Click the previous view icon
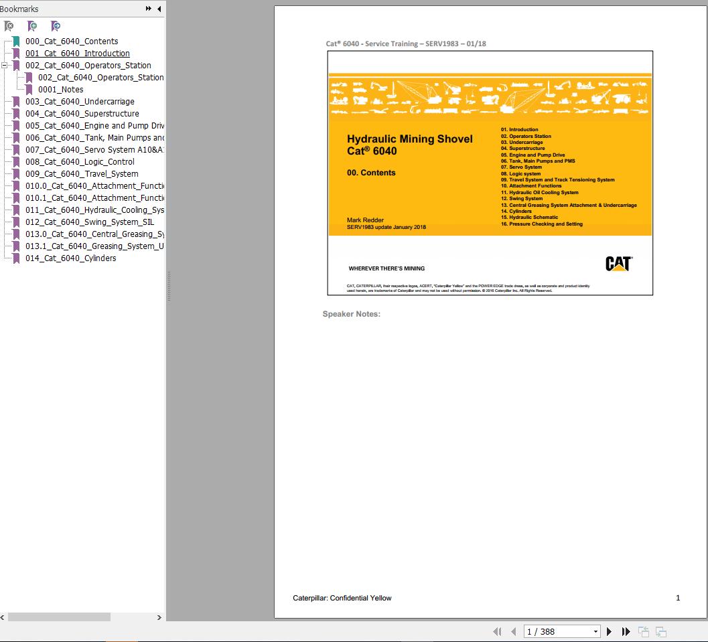Viewport: 708px width, 642px height. coord(644,631)
